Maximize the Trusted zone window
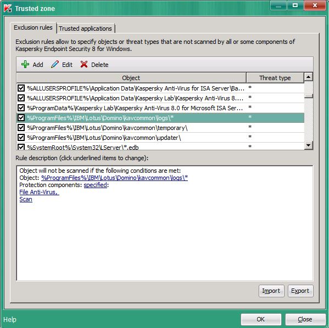329x328 pixels. [295, 5]
